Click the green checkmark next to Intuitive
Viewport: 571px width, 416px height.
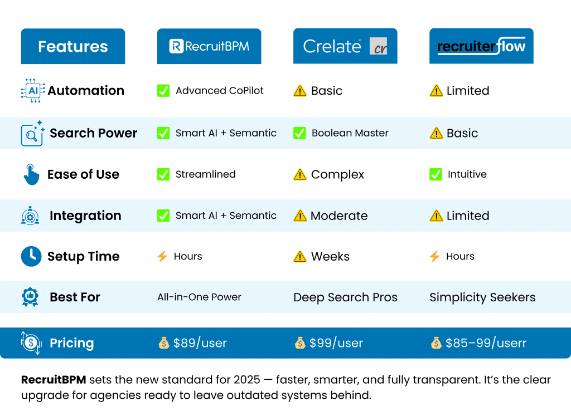point(436,174)
